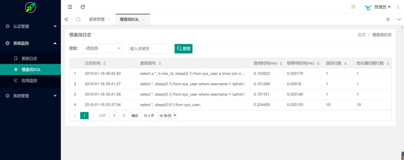This screenshot has height=160, width=404.
Task: Click the 搜索 search button
Action: (x=184, y=48)
